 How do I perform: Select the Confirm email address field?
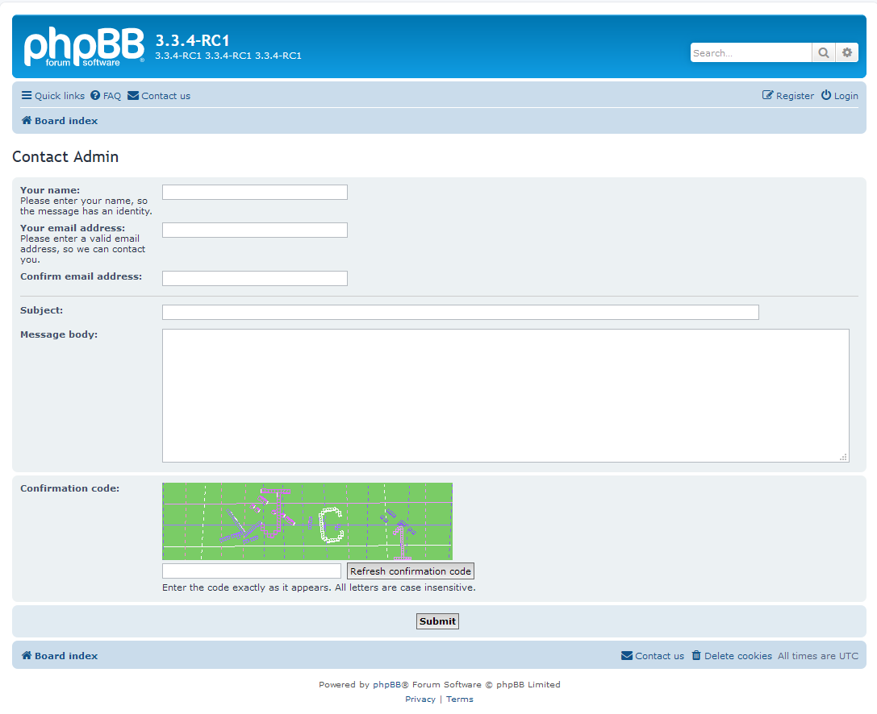click(x=254, y=279)
